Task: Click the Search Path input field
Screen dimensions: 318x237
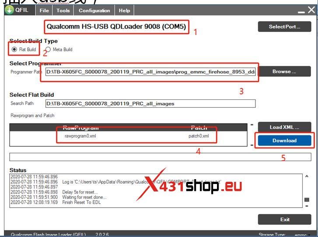Action: click(150, 103)
